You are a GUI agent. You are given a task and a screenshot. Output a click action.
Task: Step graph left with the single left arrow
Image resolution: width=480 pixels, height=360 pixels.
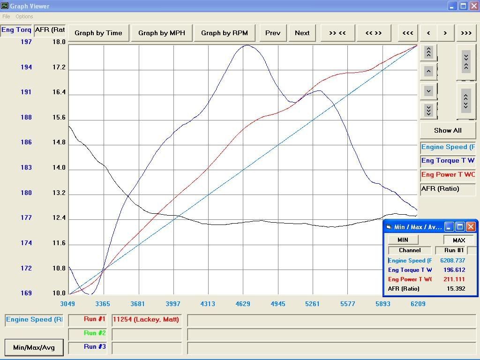pos(428,33)
